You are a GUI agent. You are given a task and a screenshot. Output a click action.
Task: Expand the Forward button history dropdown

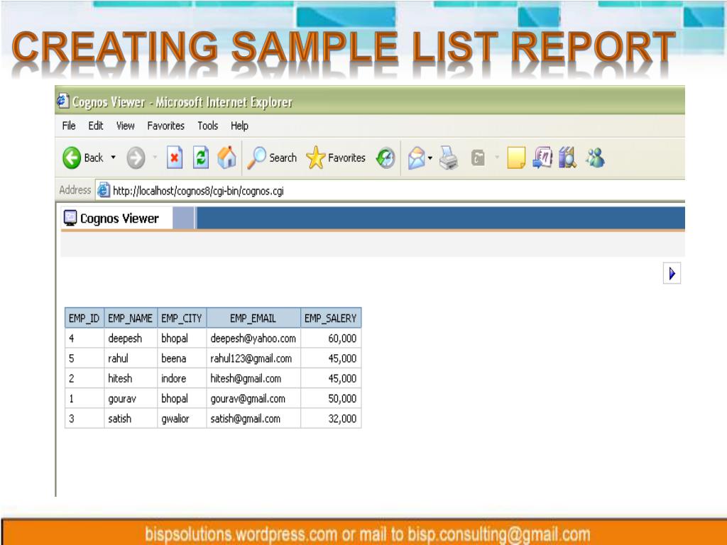(x=155, y=158)
